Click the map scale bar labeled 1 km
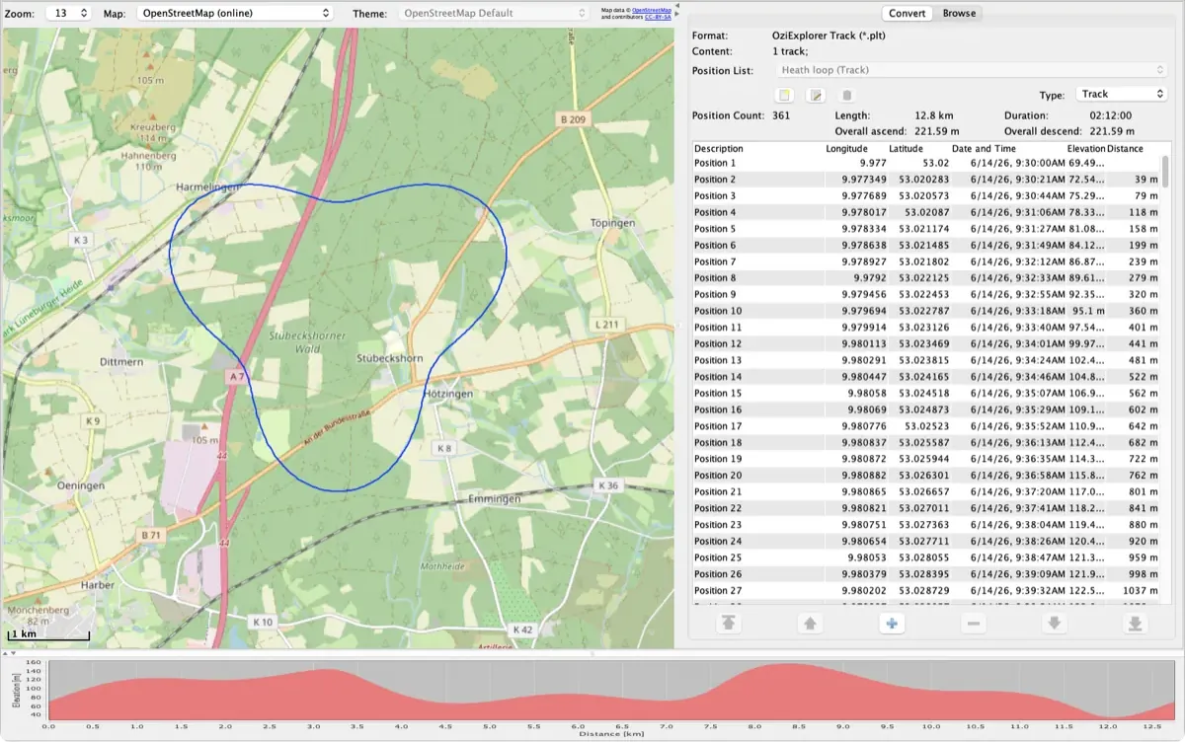This screenshot has width=1185, height=742. pyautogui.click(x=49, y=637)
